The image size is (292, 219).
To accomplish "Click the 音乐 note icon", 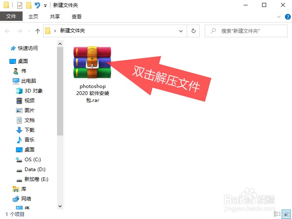I will tap(19, 140).
